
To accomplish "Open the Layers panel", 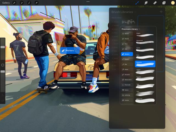I will tap(164, 3).
